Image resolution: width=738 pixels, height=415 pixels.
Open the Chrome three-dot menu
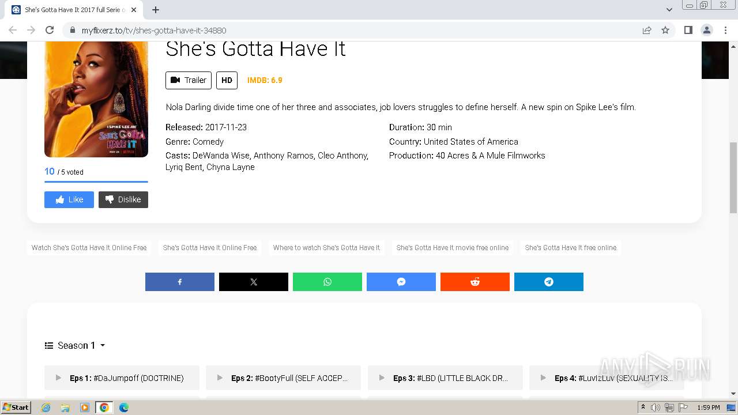click(725, 30)
